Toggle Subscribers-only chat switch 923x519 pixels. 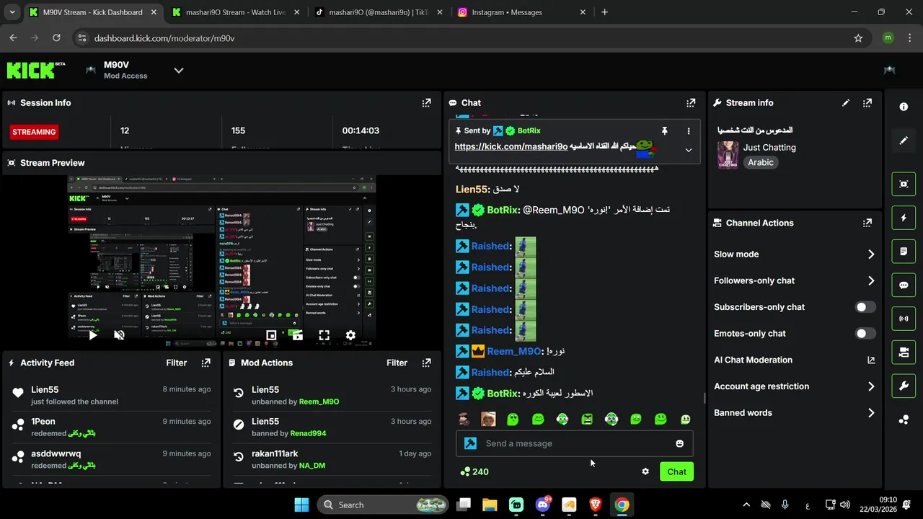[x=865, y=307]
